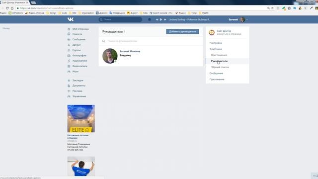The width and height of the screenshot is (318, 179).
Task: Click the Назад link at the page left
Action: pyautogui.click(x=6, y=28)
